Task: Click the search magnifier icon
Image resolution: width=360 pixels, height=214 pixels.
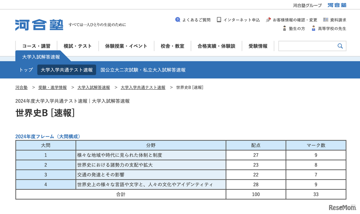Action: click(x=340, y=46)
